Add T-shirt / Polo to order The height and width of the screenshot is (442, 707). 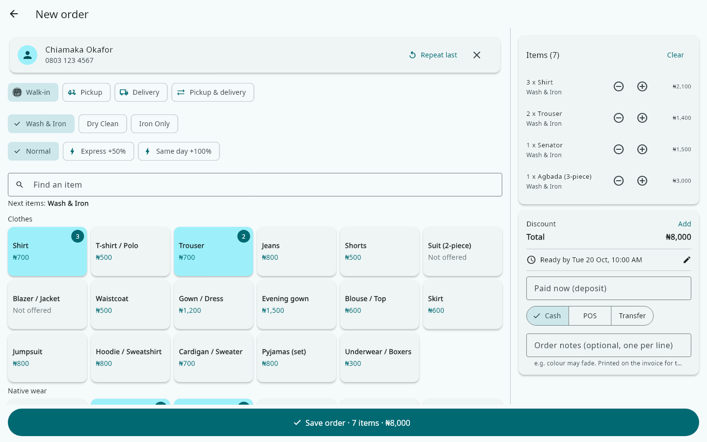point(131,251)
